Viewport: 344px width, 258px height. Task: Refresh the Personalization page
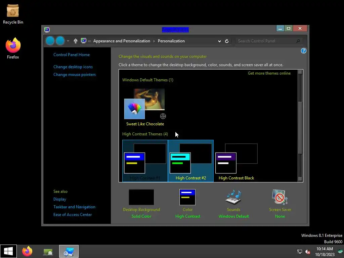227,41
